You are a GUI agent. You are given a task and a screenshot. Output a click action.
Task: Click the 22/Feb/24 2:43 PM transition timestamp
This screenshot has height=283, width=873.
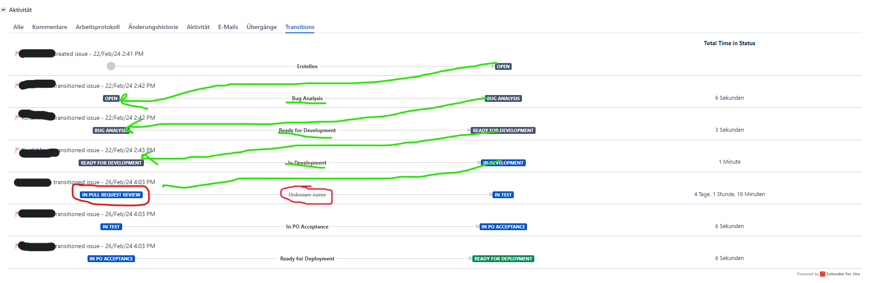[x=130, y=150]
